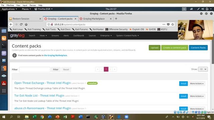214x120 pixels.
Task: Launch Burp Suite from the Kali dock
Action: point(4,68)
